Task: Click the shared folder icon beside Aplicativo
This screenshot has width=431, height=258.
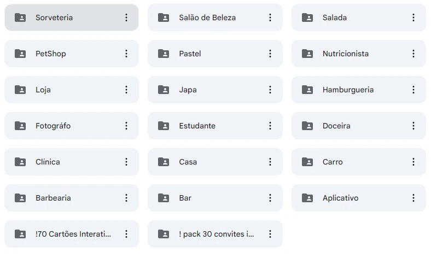Action: pos(307,198)
